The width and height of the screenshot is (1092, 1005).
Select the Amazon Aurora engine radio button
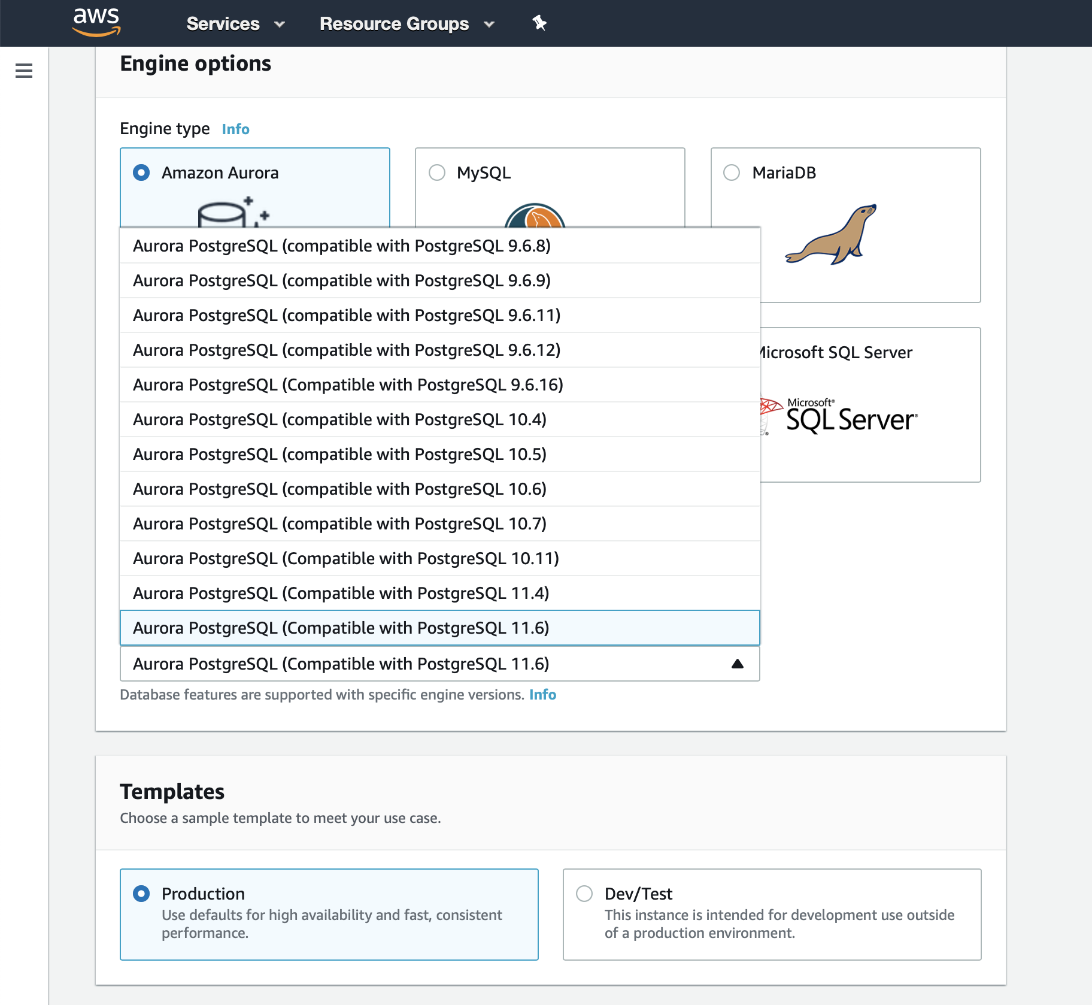point(141,172)
